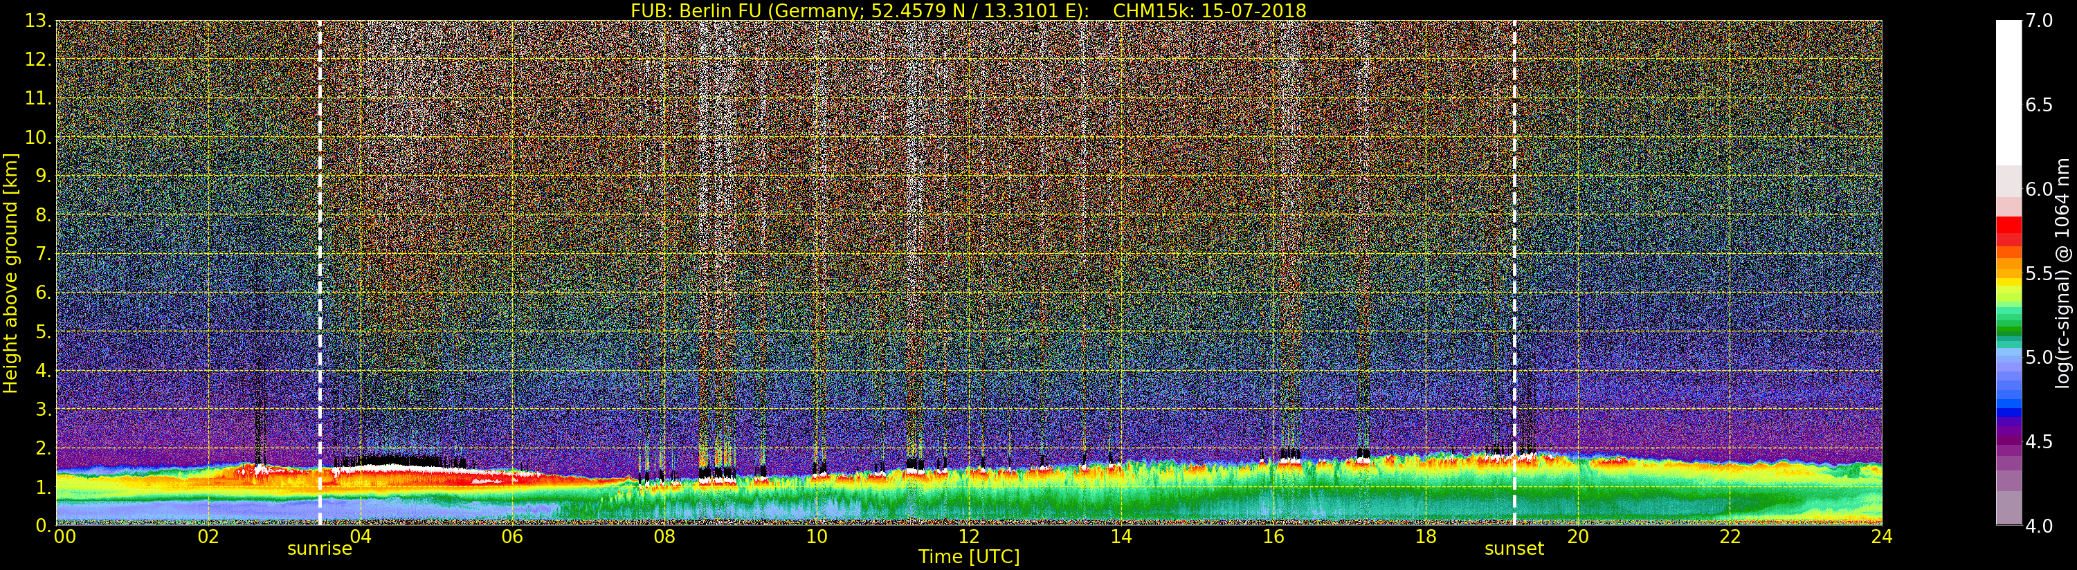The image size is (2077, 570).
Task: Click the '8.' height tick label
Action: [44, 215]
